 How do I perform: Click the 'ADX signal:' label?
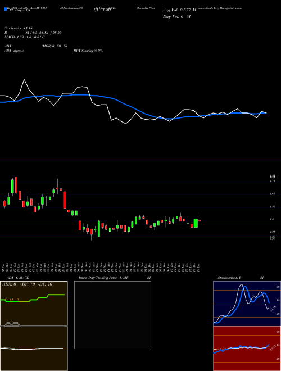(x=14, y=51)
